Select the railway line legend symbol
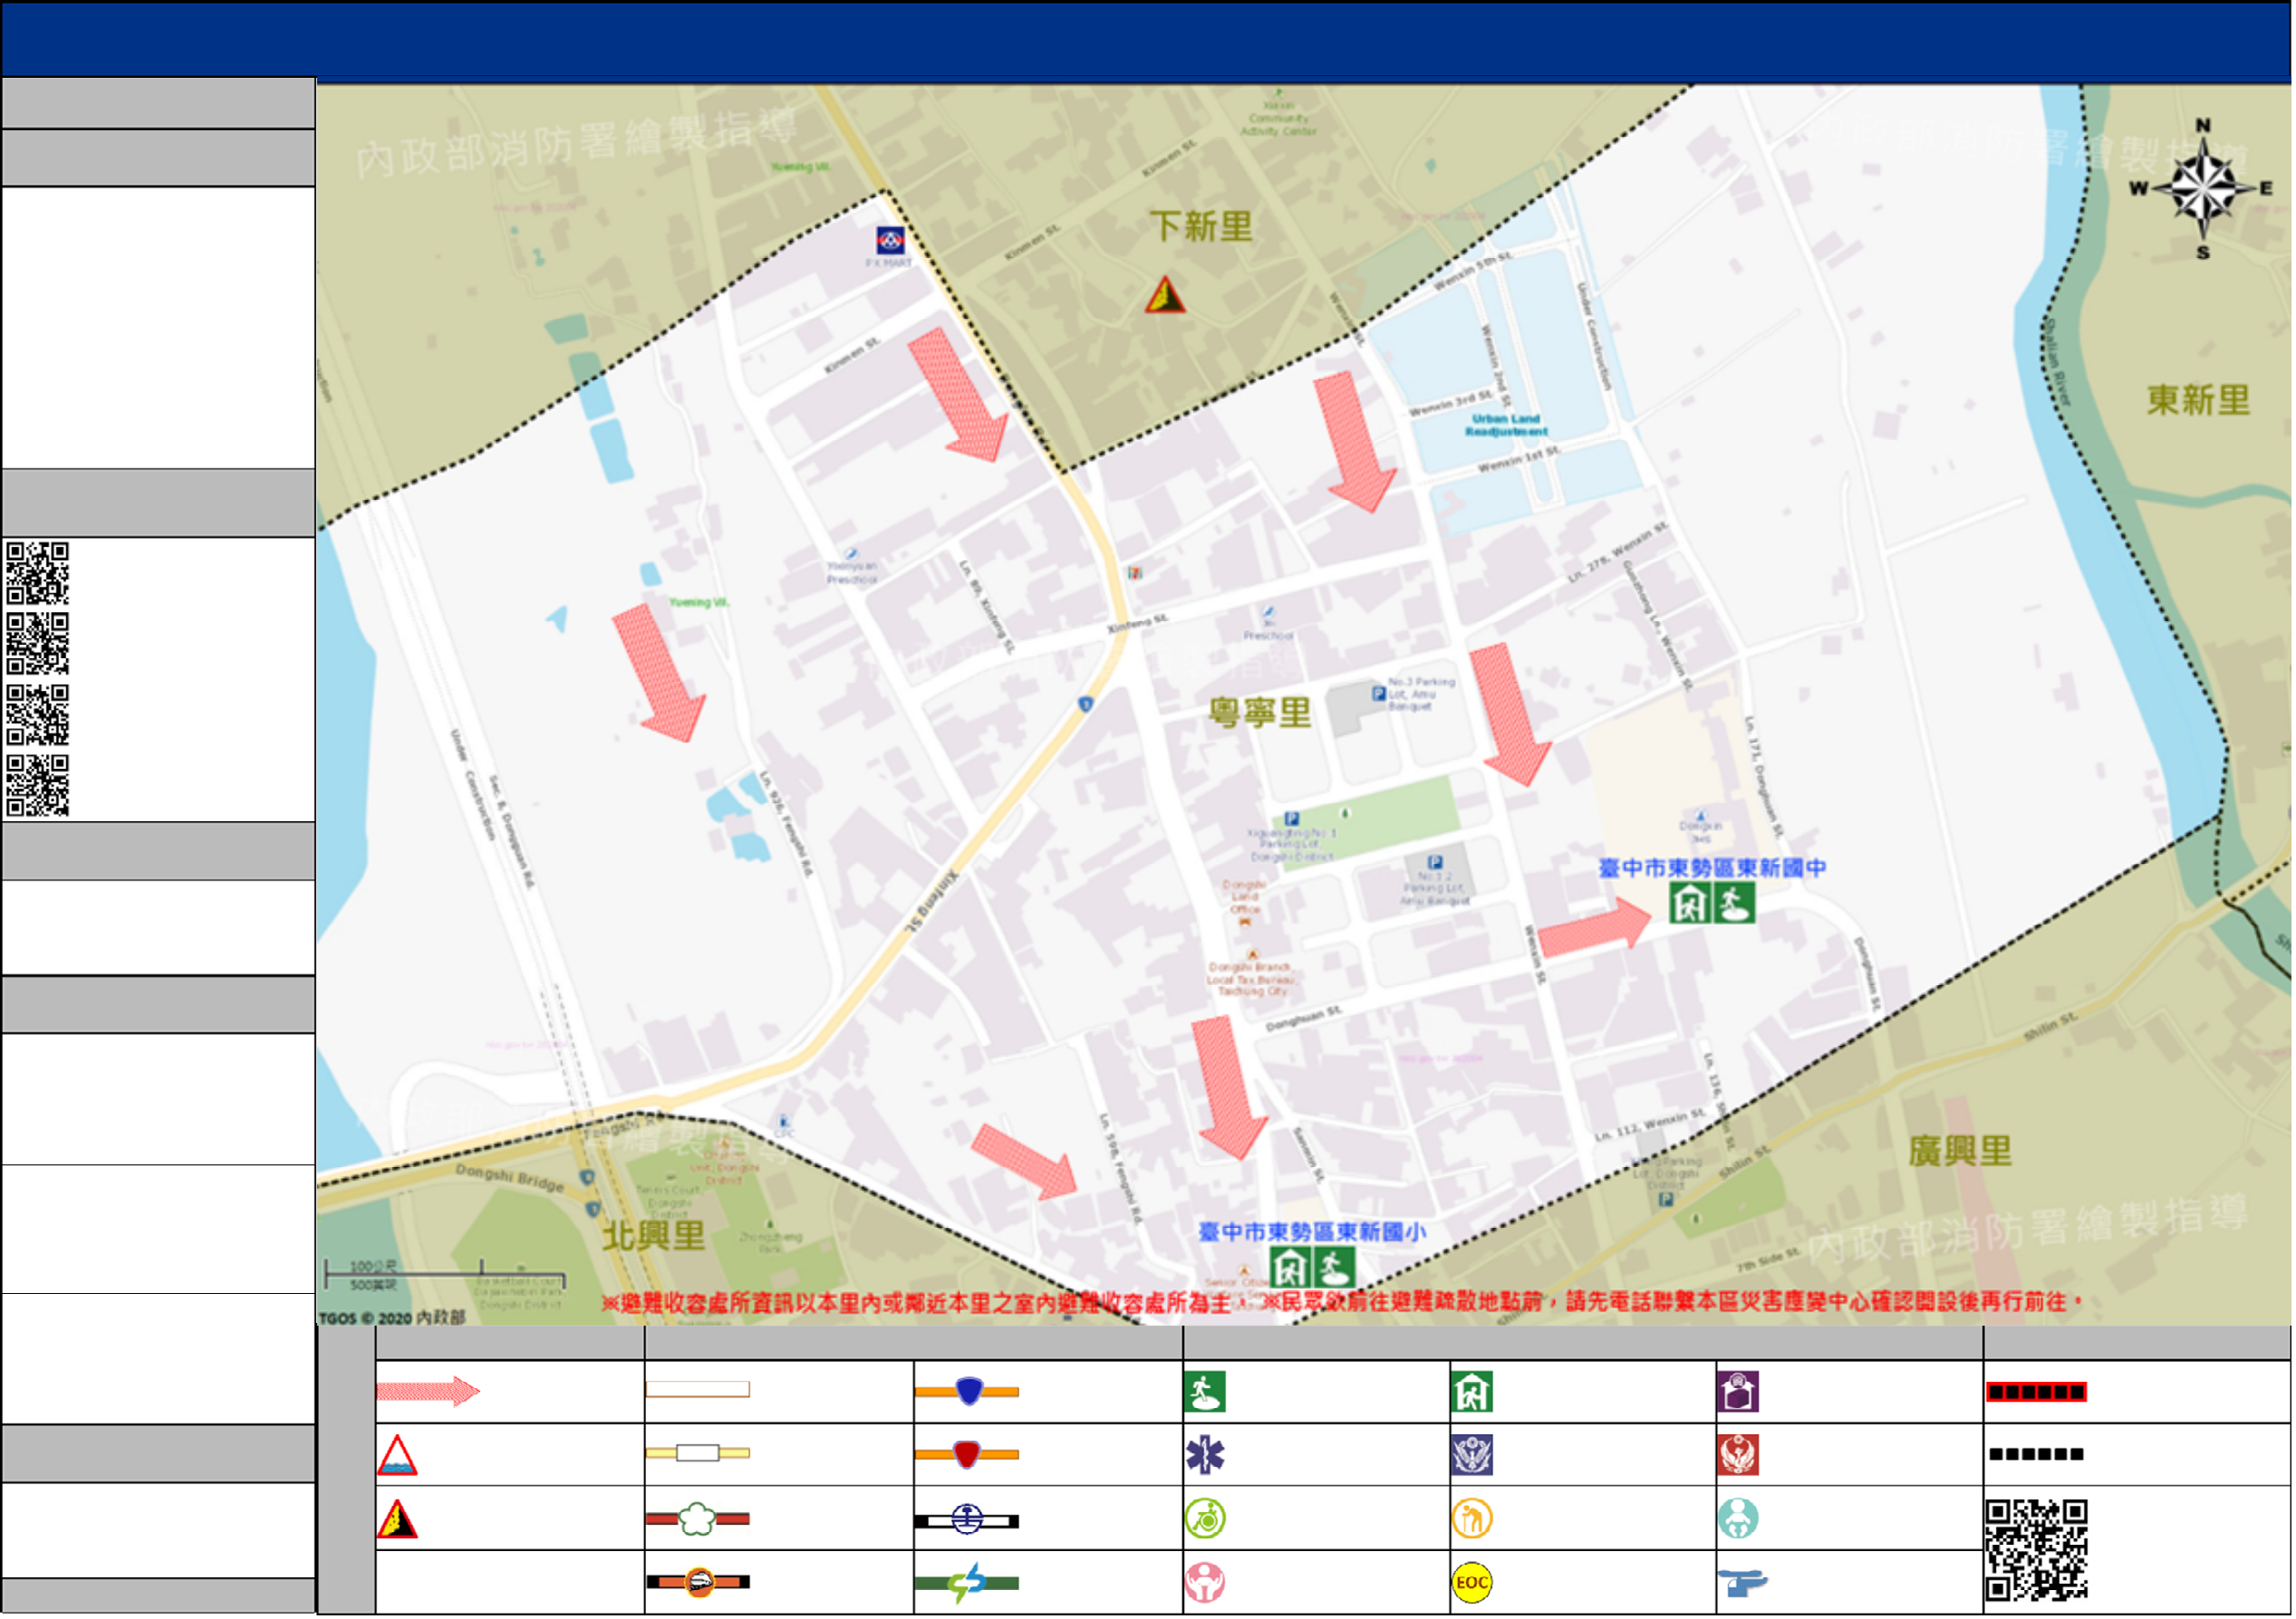Screen dimensions: 2296x1619 (x=968, y=1522)
